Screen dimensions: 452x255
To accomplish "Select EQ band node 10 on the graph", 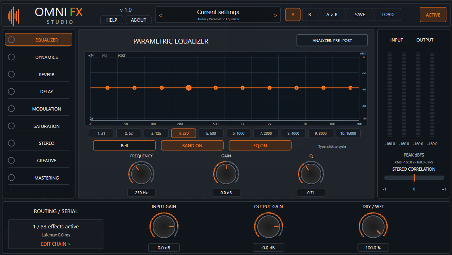I will pos(351,88).
